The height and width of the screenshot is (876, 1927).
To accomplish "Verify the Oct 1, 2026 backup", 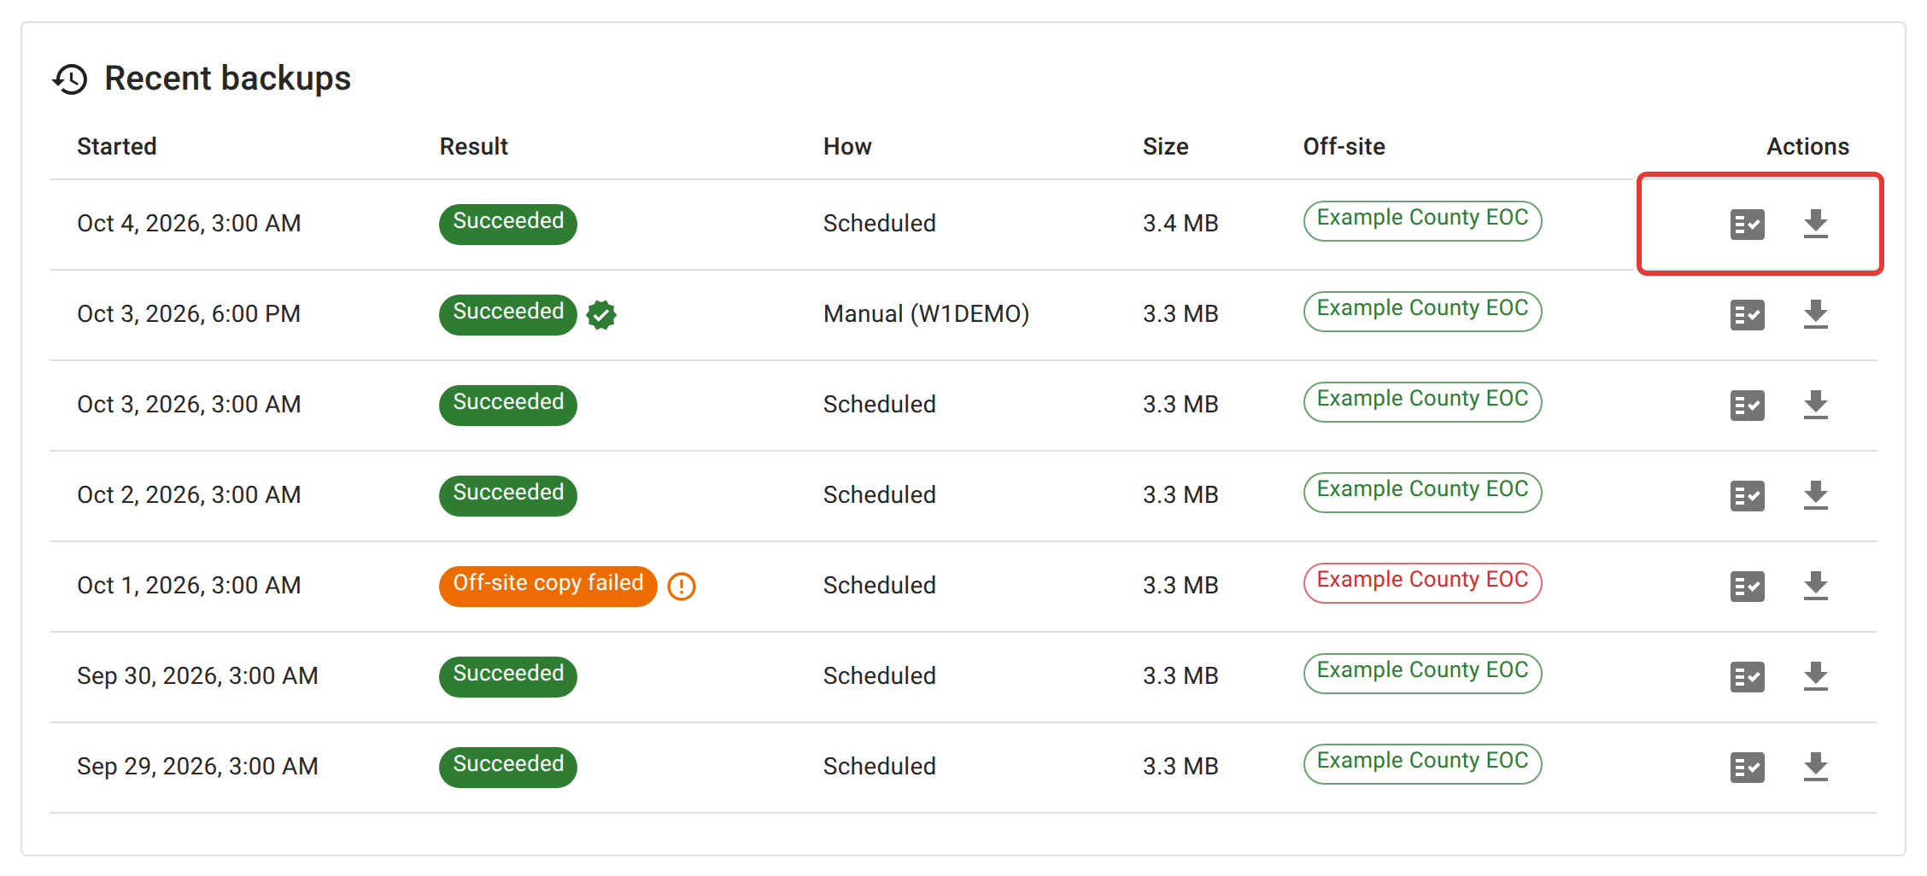I will [x=1747, y=587].
